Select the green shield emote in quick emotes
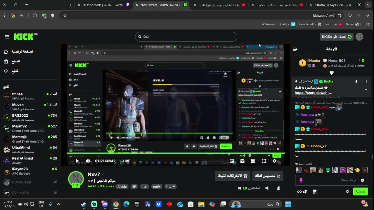Screen dimensions: 374x210 [x=328, y=170]
